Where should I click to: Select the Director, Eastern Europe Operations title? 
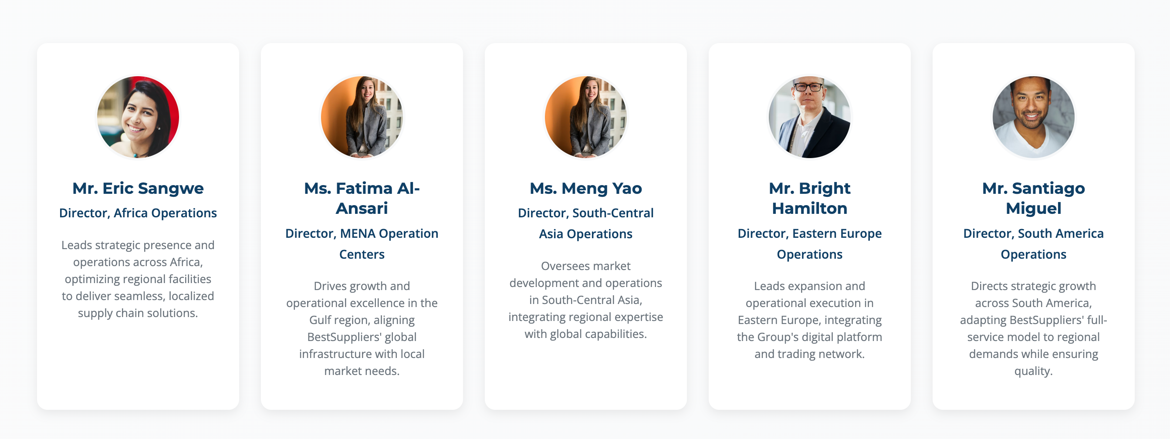[x=809, y=244]
